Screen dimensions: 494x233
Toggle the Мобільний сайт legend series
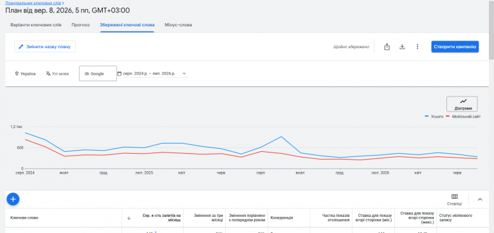[x=463, y=116]
